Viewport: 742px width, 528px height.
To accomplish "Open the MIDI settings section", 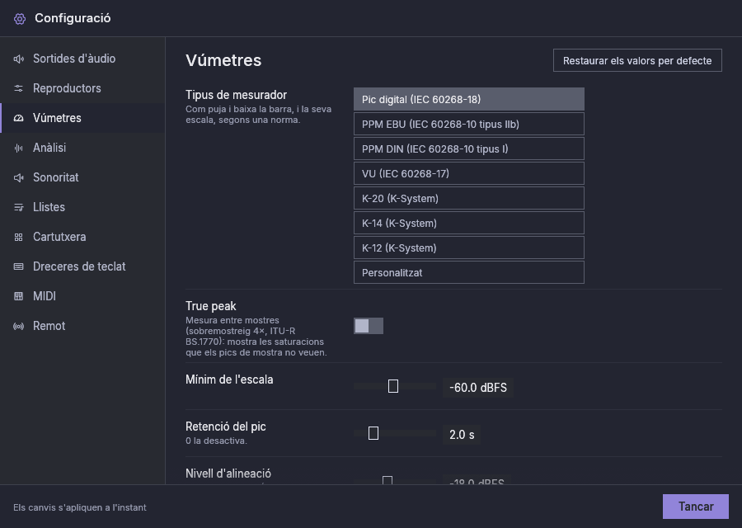I will (x=82, y=296).
